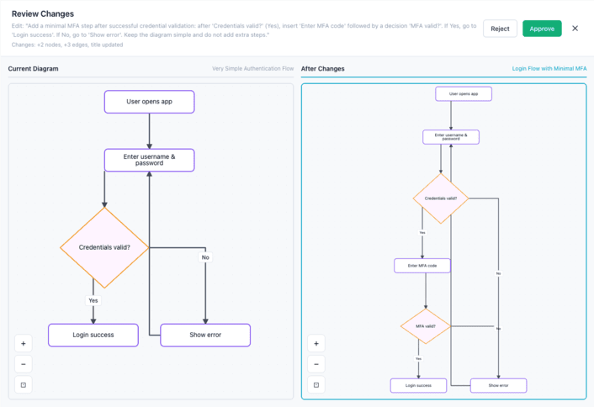Zoom out on the Current Diagram
Viewport: 594px width, 407px height.
(x=24, y=364)
